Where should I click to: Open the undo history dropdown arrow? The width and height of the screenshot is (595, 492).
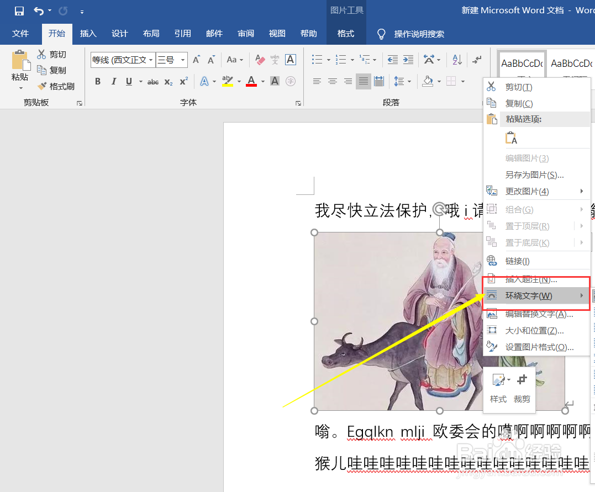[x=50, y=11]
